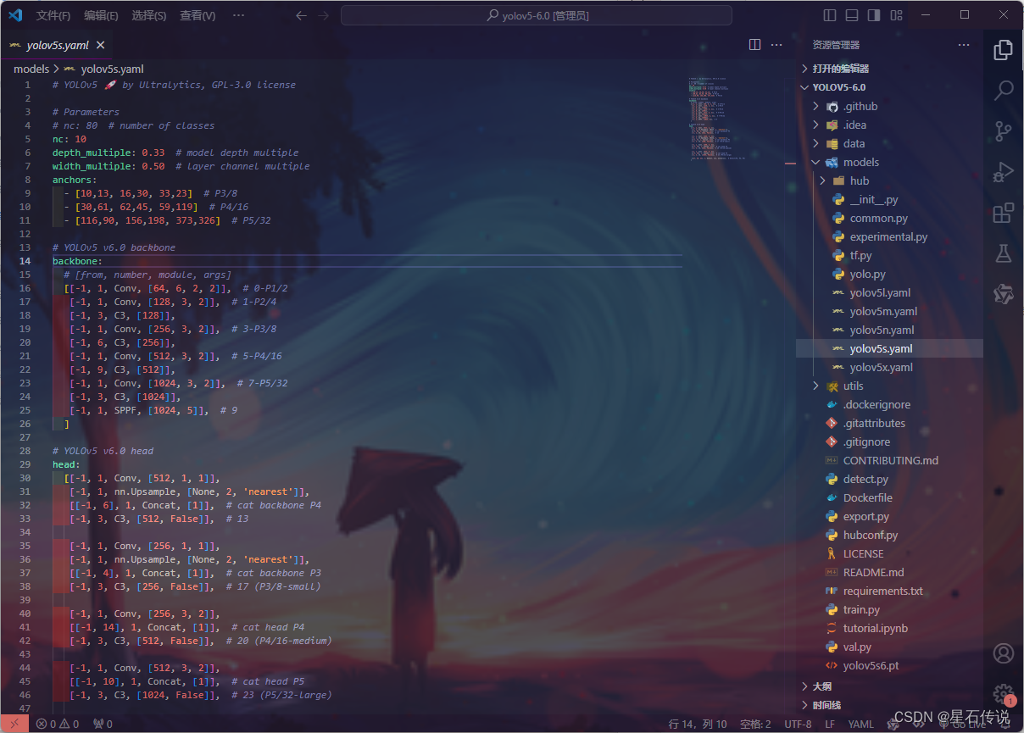Place the cursor on the line 'nc: 10'
This screenshot has width=1024, height=733.
pos(70,139)
